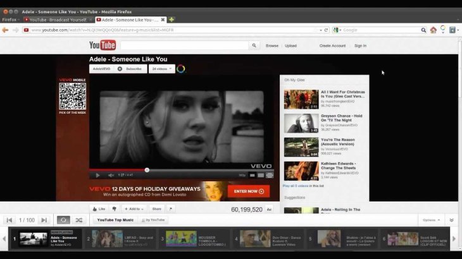
Task: Select playlist item 3 Mousser Tombola video
Action: (194, 239)
